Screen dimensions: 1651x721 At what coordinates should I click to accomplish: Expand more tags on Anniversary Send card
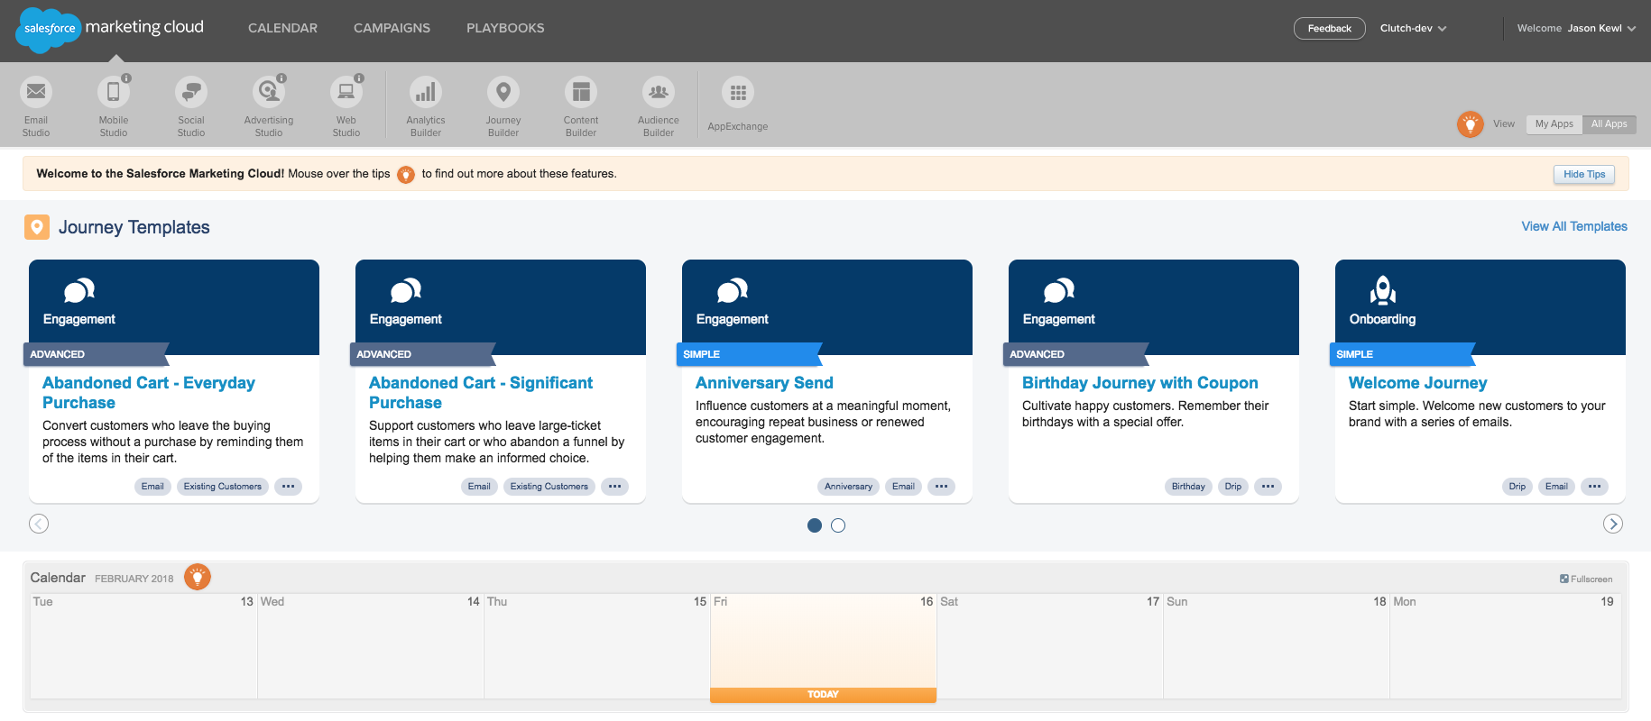tap(941, 487)
